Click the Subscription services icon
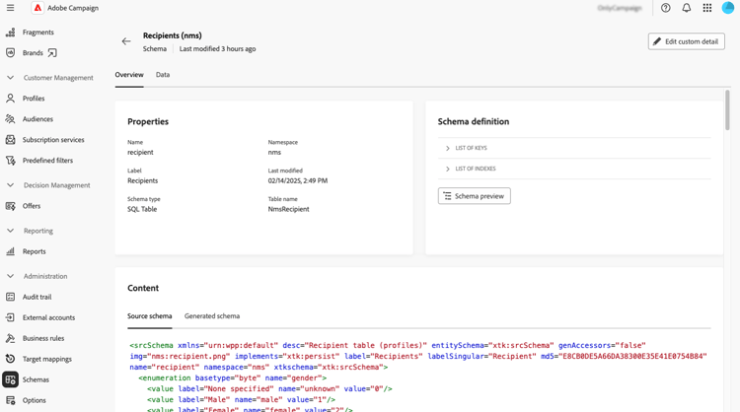Screen dimensions: 740x412 click(x=11, y=140)
